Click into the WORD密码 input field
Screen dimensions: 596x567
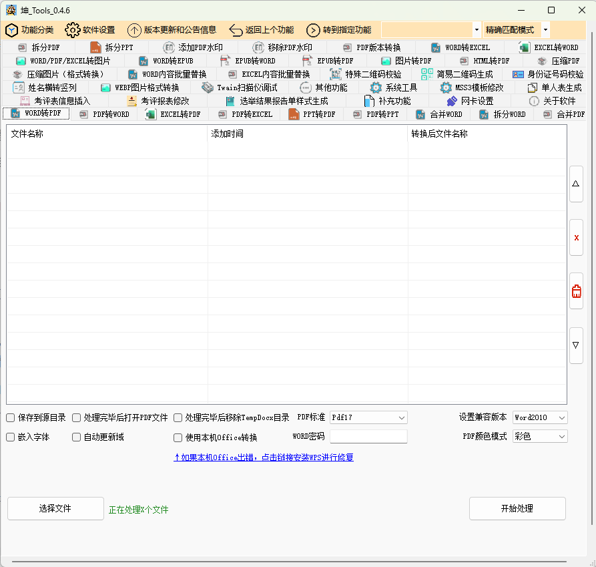pos(368,436)
